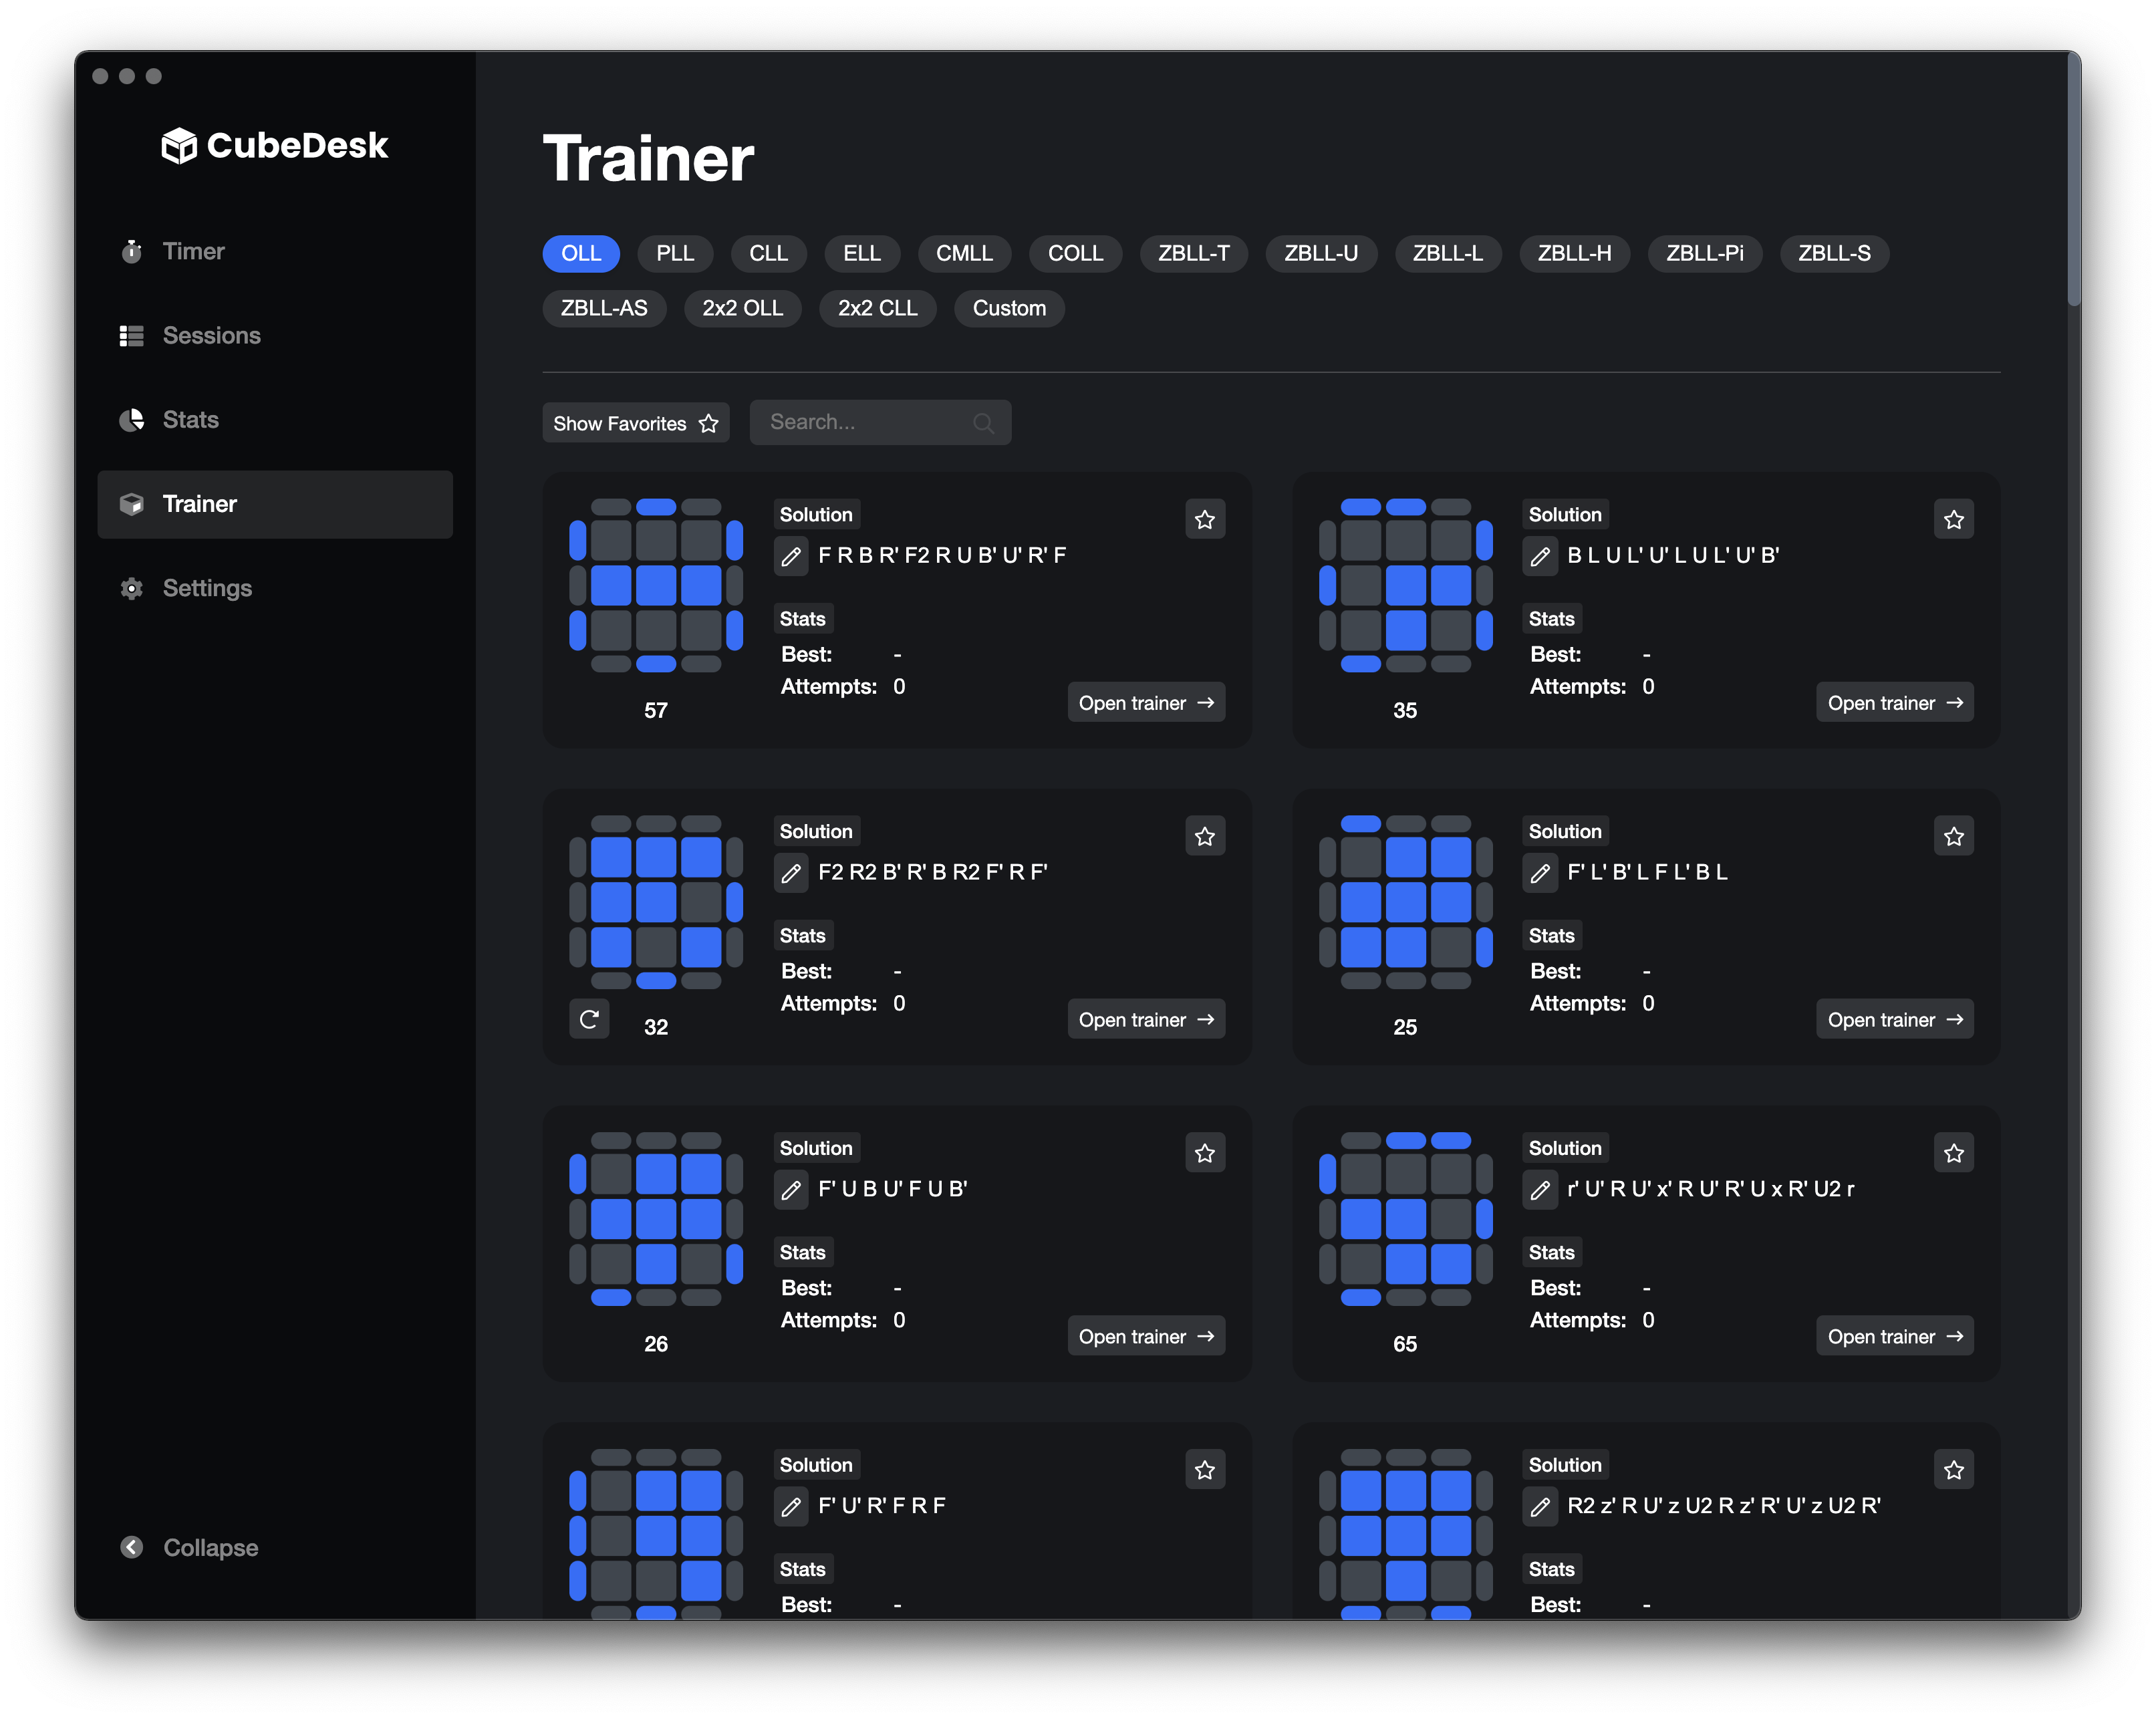Click the Stats pie chart icon

(x=132, y=420)
